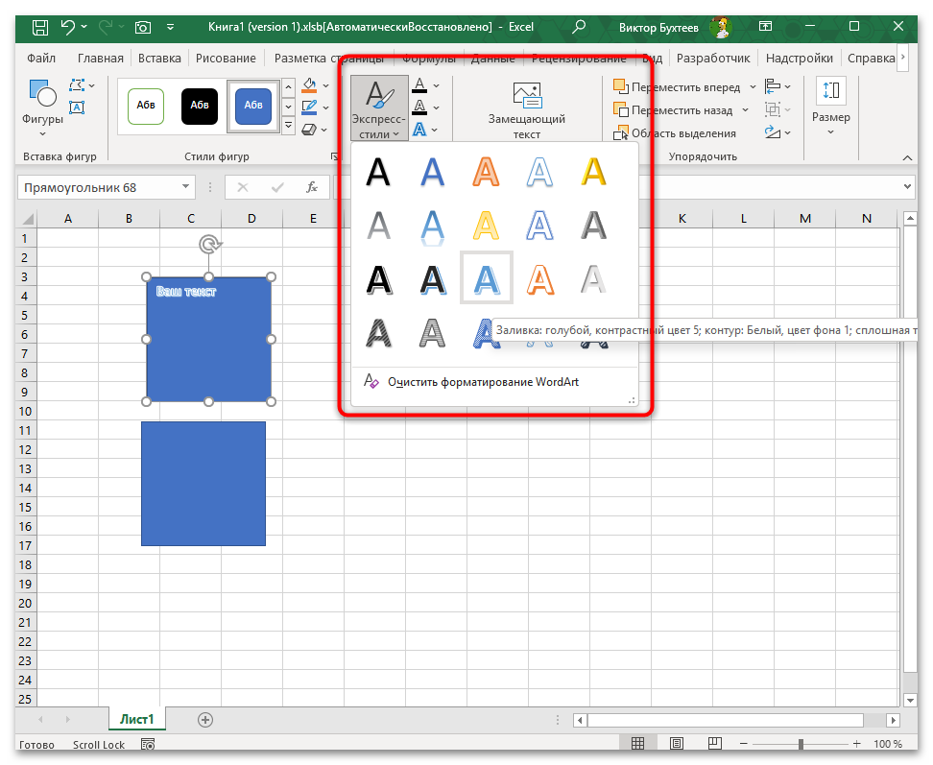Collapse the ribbon with the chevron
This screenshot has height=765, width=933.
[x=907, y=157]
